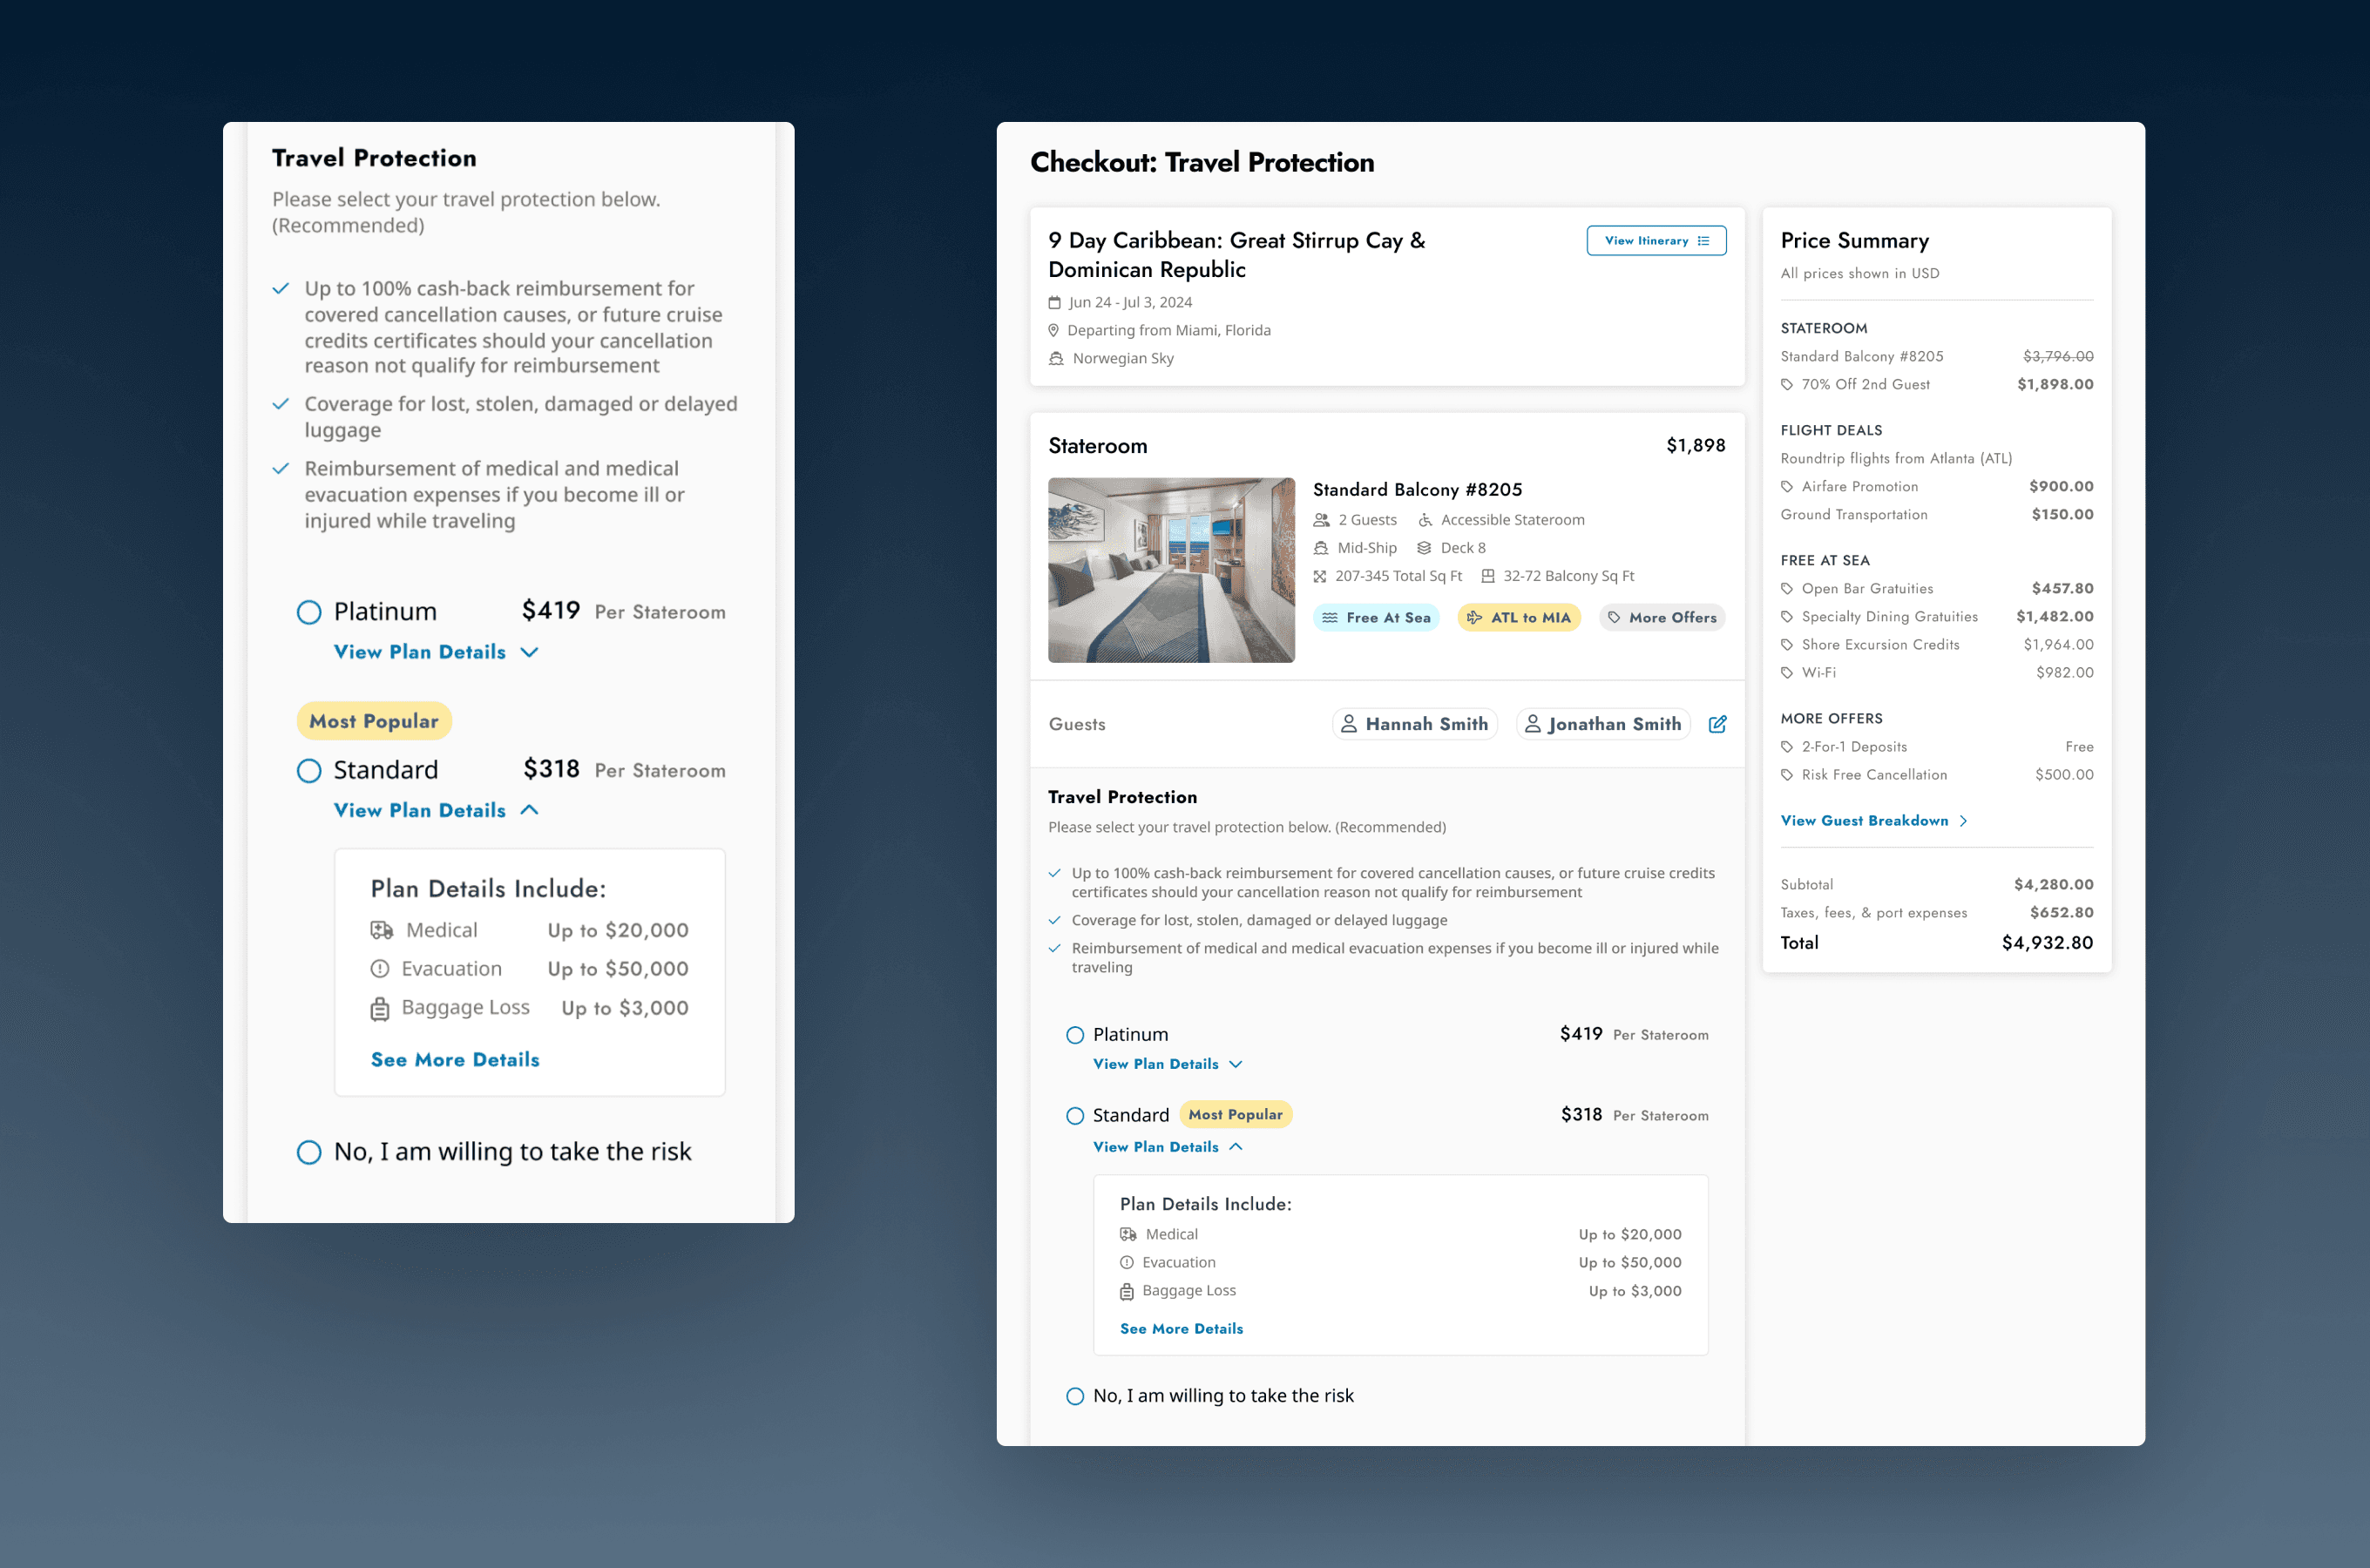Click tag icon beside Shore Excursion Credits
The image size is (2370, 1568).
tap(1787, 645)
